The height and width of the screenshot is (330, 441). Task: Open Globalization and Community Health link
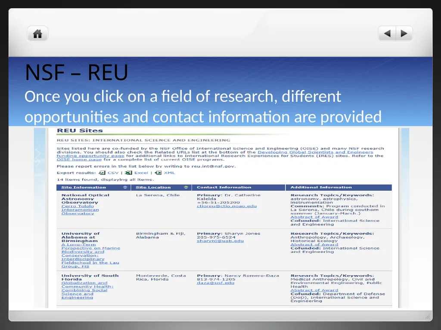87,290
